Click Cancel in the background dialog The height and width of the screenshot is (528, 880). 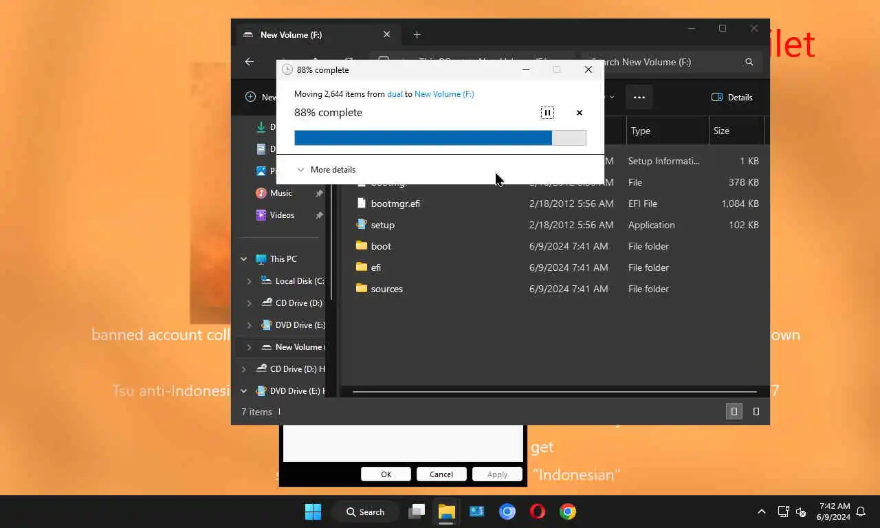[441, 474]
